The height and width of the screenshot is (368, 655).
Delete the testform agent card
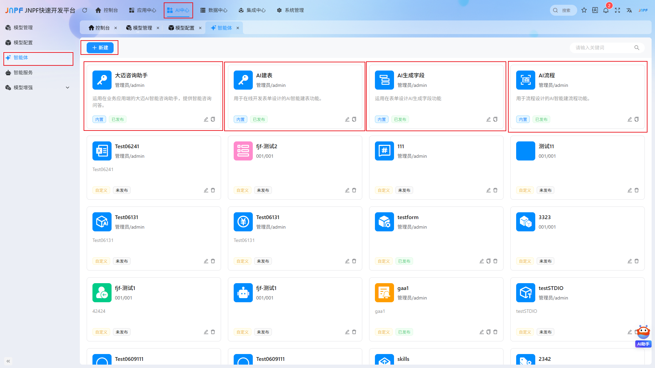[x=495, y=261]
